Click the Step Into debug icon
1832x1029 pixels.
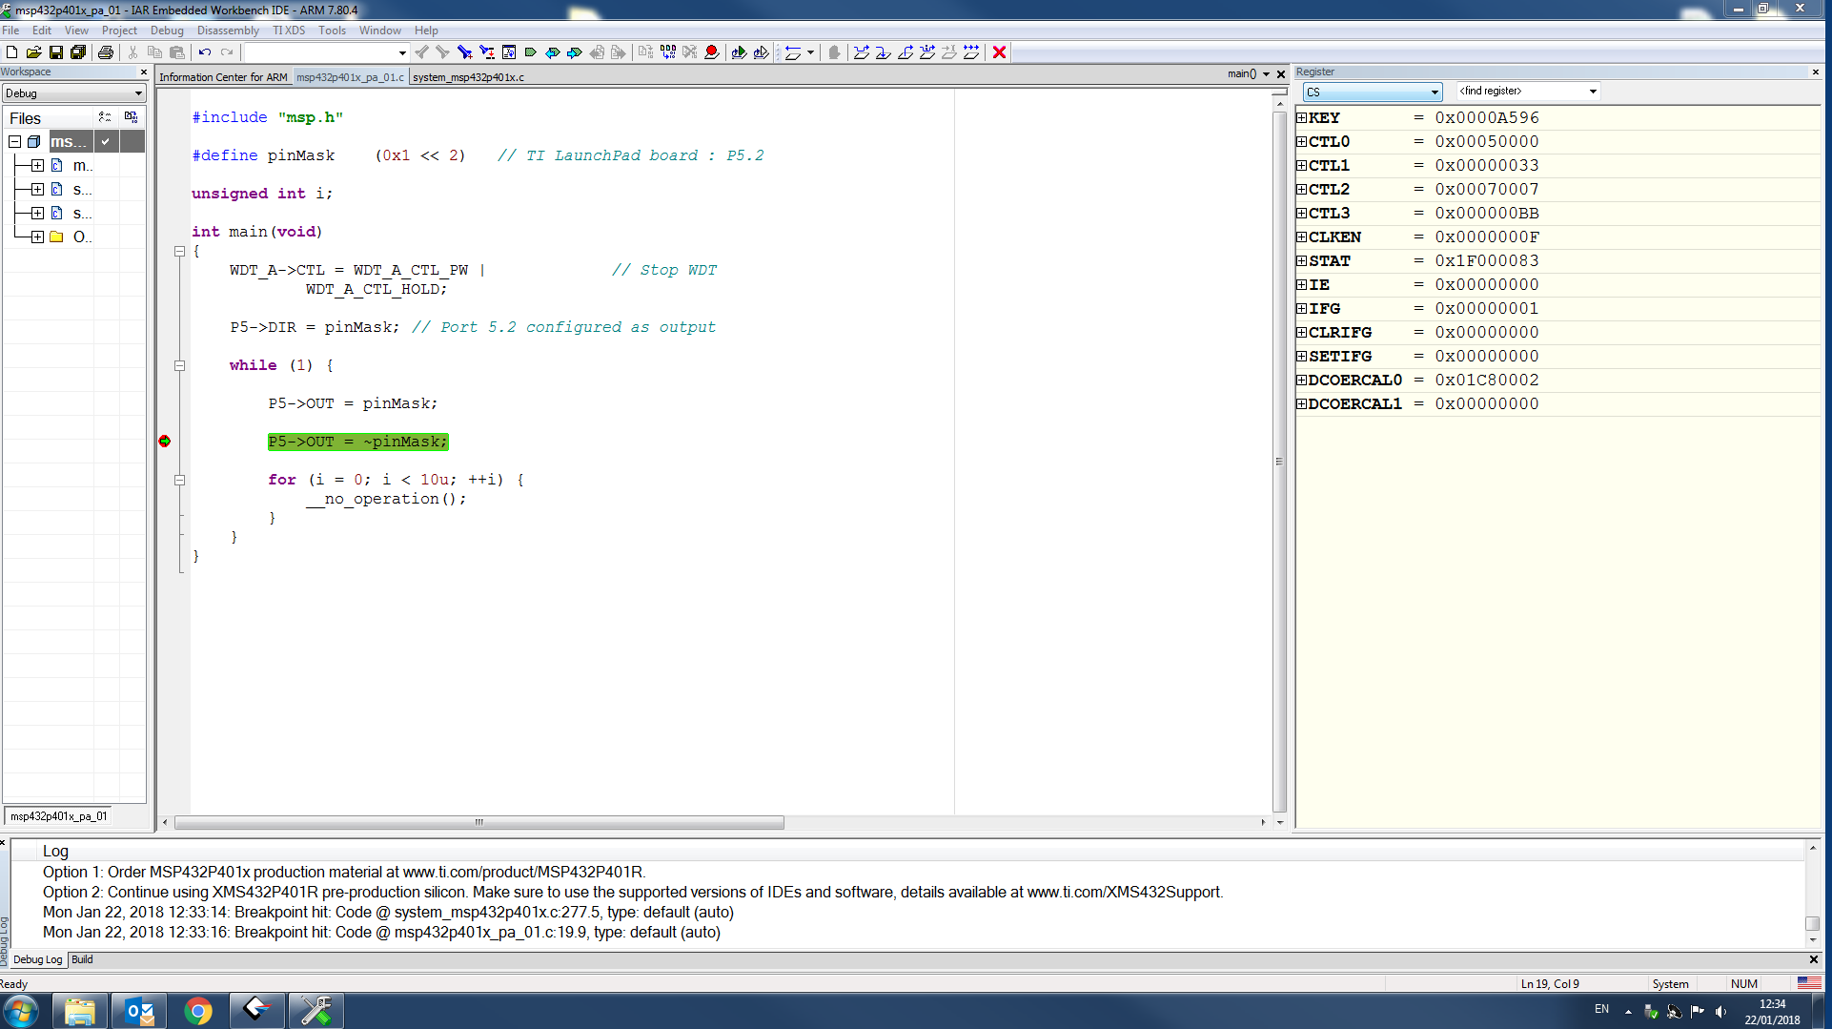[884, 52]
